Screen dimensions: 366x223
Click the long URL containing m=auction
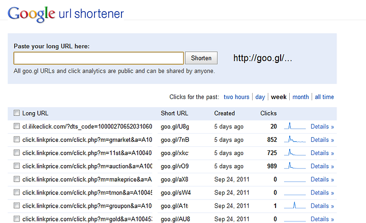click(87, 166)
